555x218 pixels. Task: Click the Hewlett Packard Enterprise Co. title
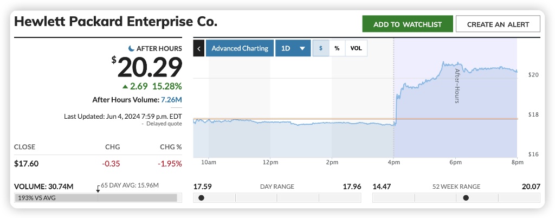pos(115,22)
